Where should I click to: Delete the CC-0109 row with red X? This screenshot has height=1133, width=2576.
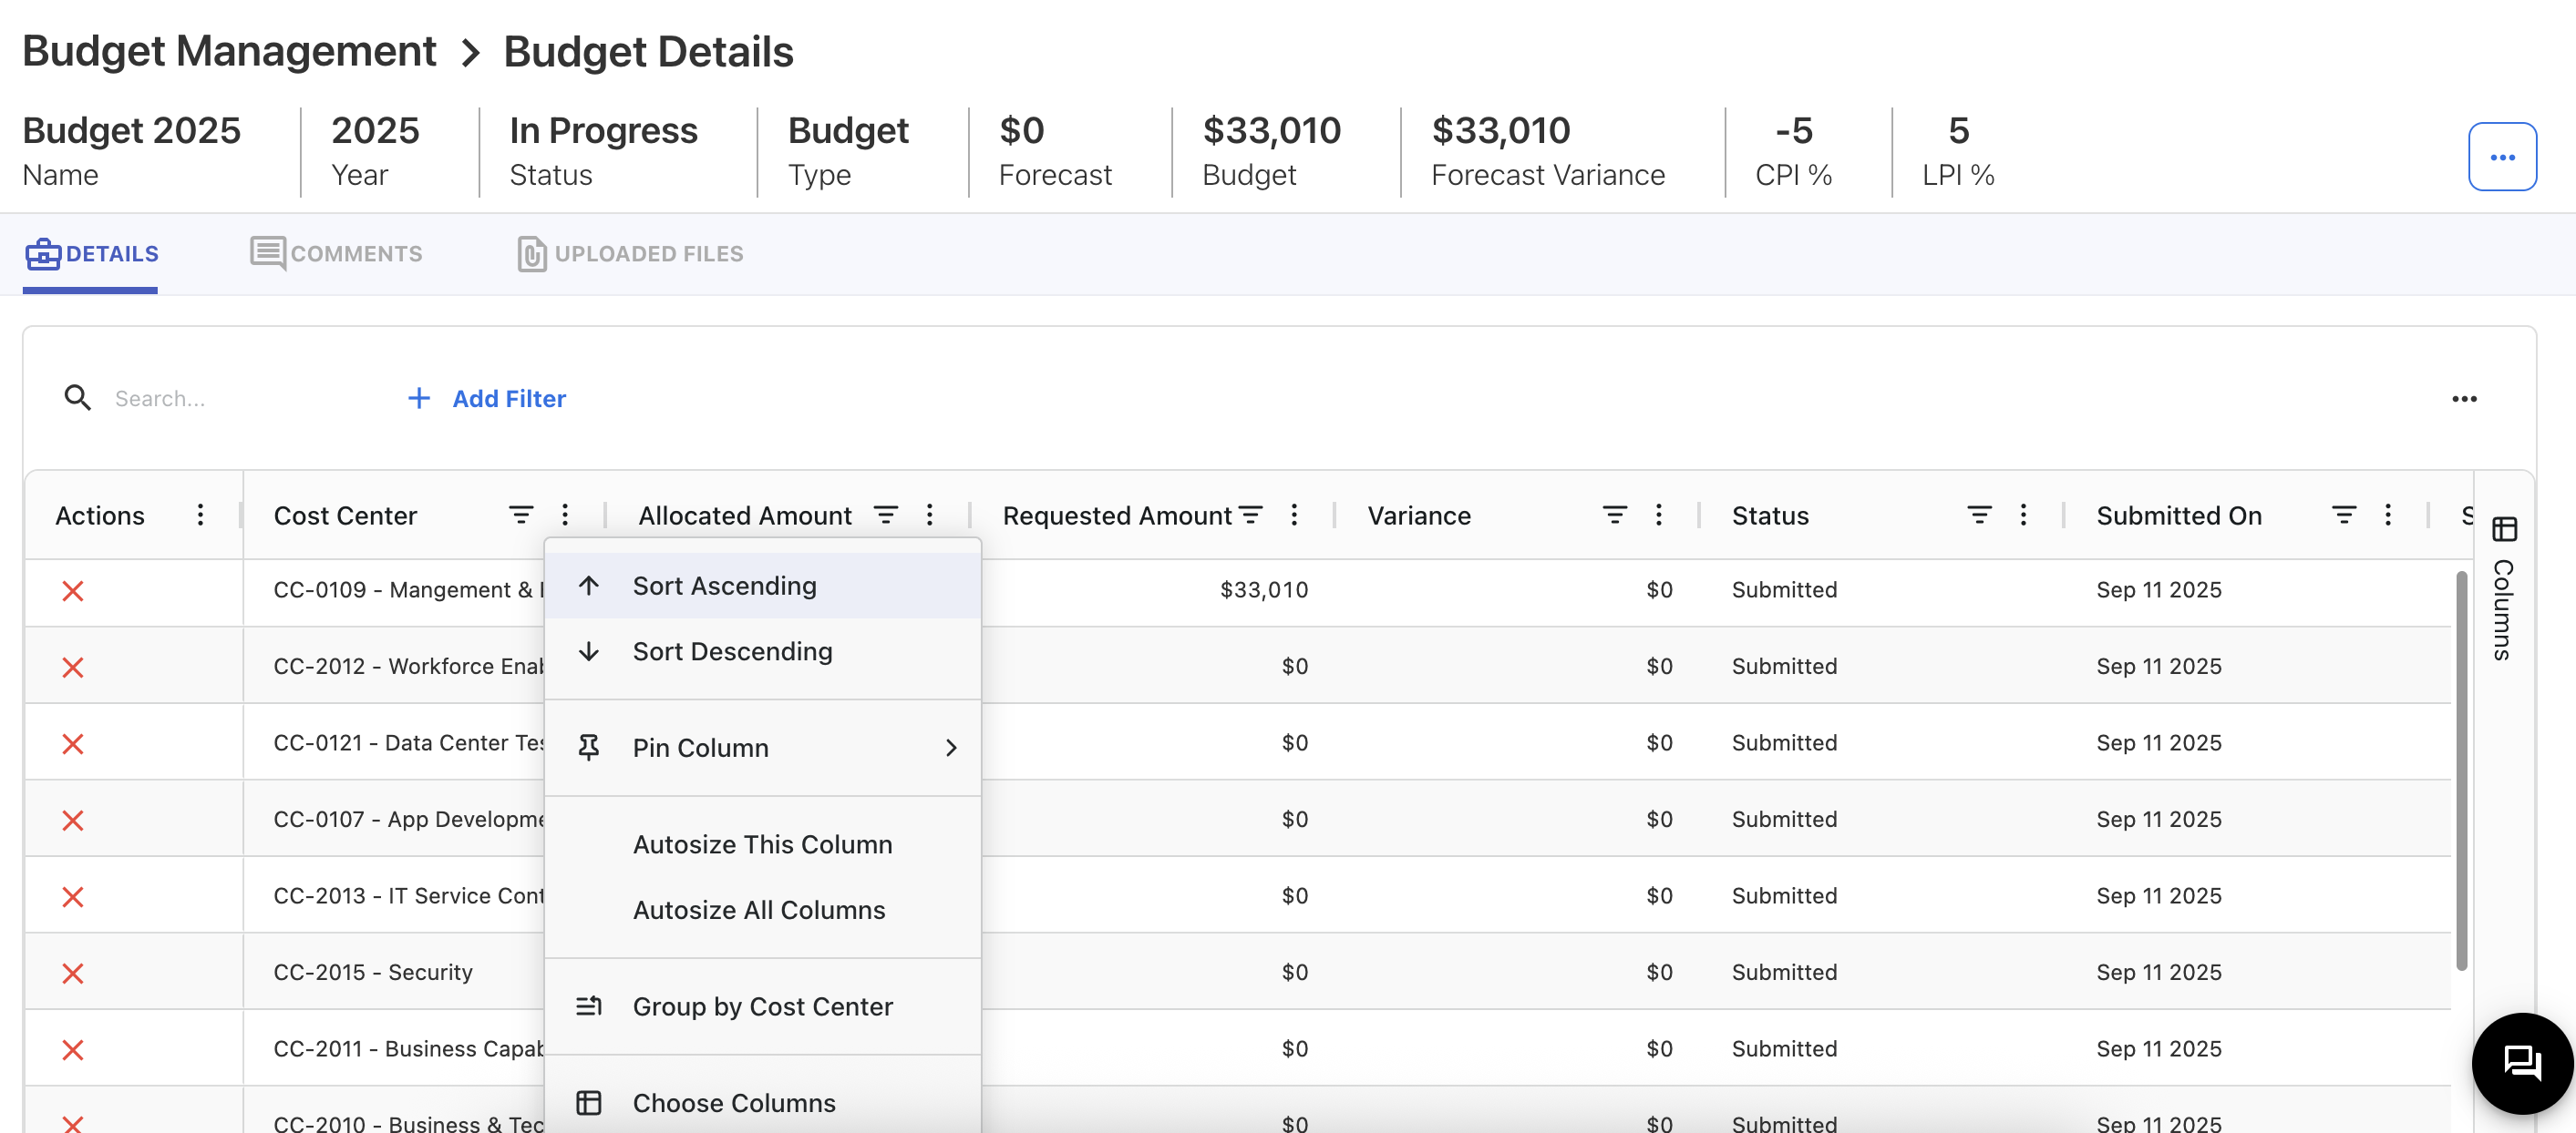point(72,590)
